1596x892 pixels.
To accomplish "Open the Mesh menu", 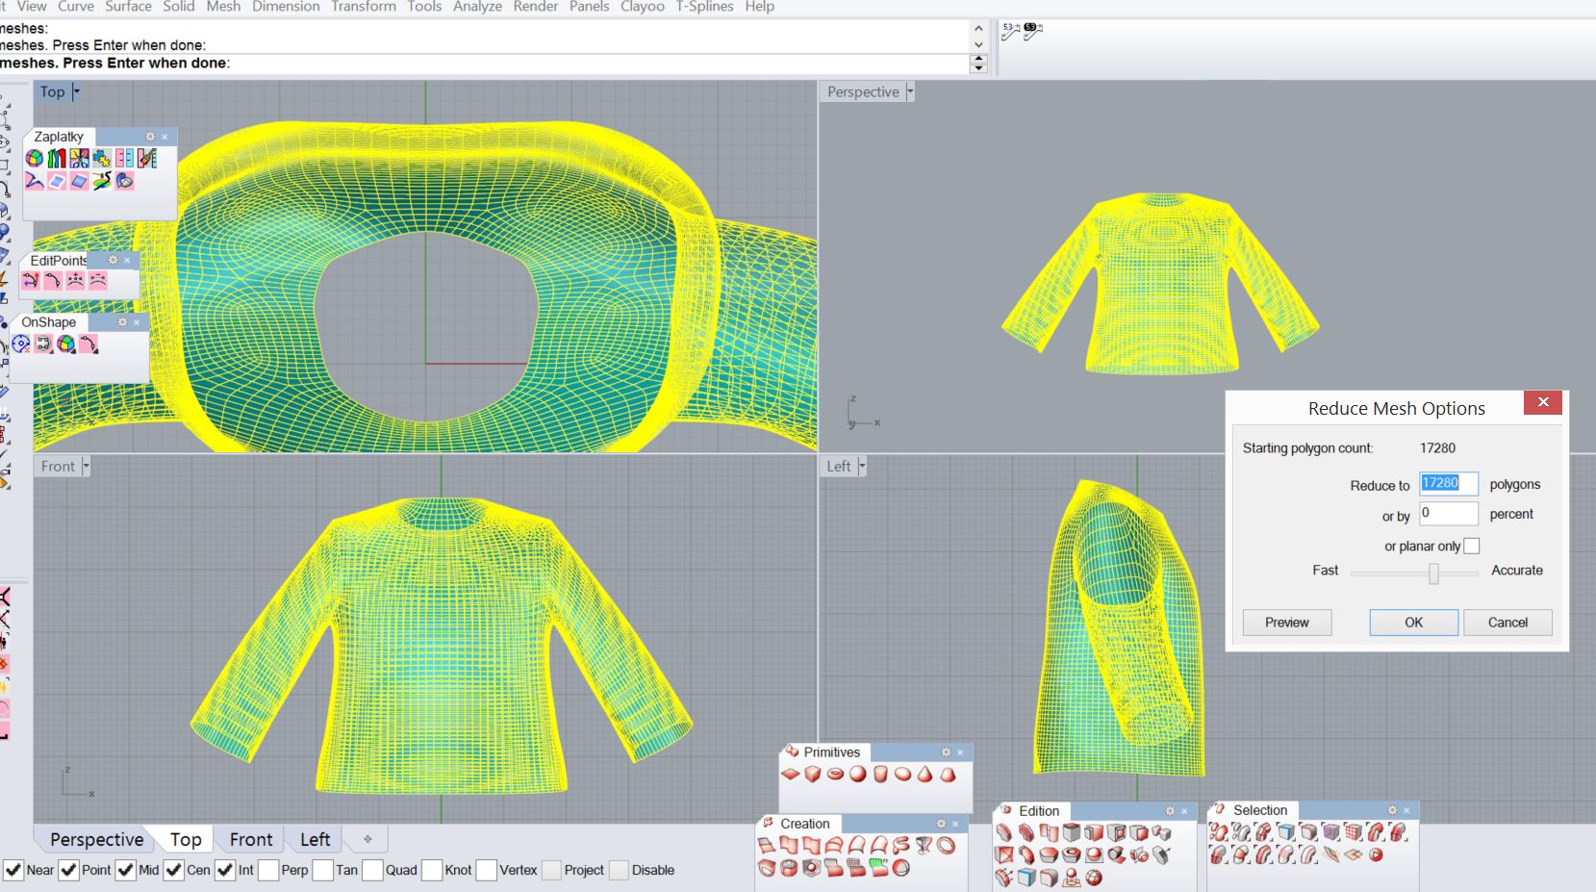I will point(223,7).
